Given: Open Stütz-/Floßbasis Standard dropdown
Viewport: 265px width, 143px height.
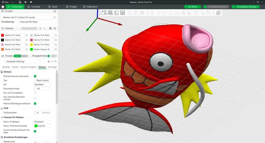Looking at the screenshot, I should tap(42, 122).
